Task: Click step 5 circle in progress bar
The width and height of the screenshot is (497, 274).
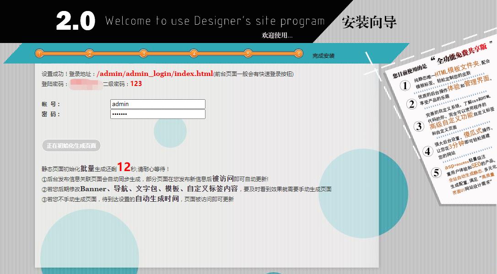Action: [x=248, y=54]
